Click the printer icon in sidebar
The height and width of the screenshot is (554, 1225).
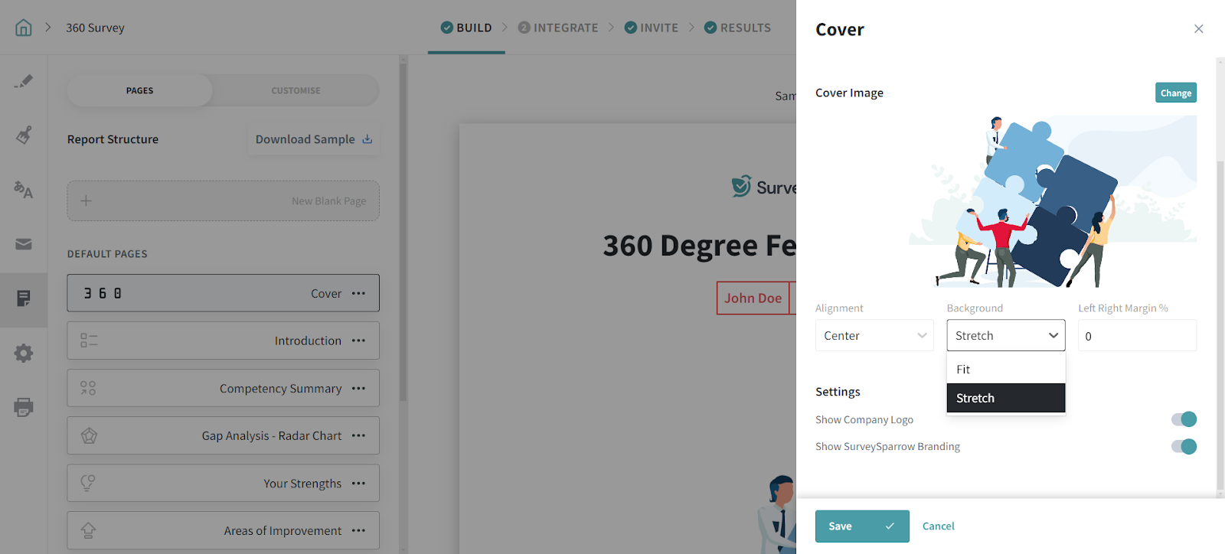pos(24,407)
